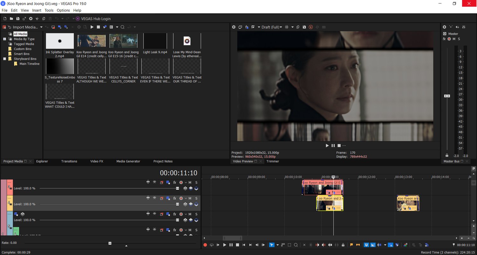Select the All Media bin
Image resolution: width=477 pixels, height=255 pixels.
click(x=20, y=34)
